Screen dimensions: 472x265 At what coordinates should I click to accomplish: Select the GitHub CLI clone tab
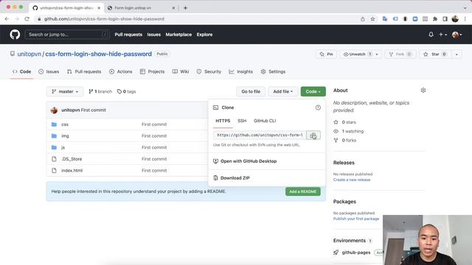point(265,121)
